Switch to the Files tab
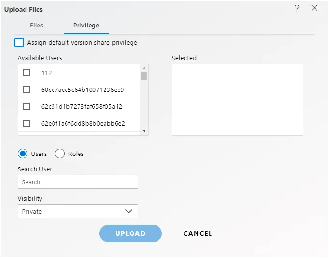The width and height of the screenshot is (329, 258). 37,26
